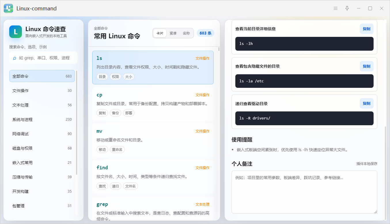Focus the 个人备注 notes text area
Image resolution: width=390 pixels, height=224 pixels.
click(x=304, y=192)
